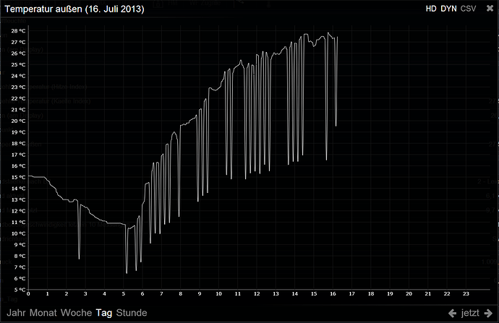The height and width of the screenshot is (323, 499).
Task: Close the temperature chart overlay
Action: click(490, 9)
